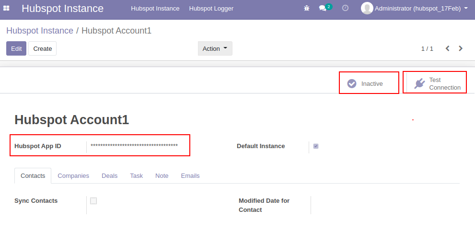Click the Inactive checkmark icon
The width and height of the screenshot is (475, 244).
click(x=352, y=83)
